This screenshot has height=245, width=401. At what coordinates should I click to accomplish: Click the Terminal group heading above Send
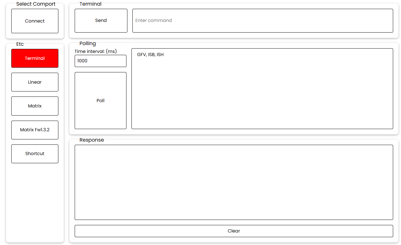coord(90,4)
